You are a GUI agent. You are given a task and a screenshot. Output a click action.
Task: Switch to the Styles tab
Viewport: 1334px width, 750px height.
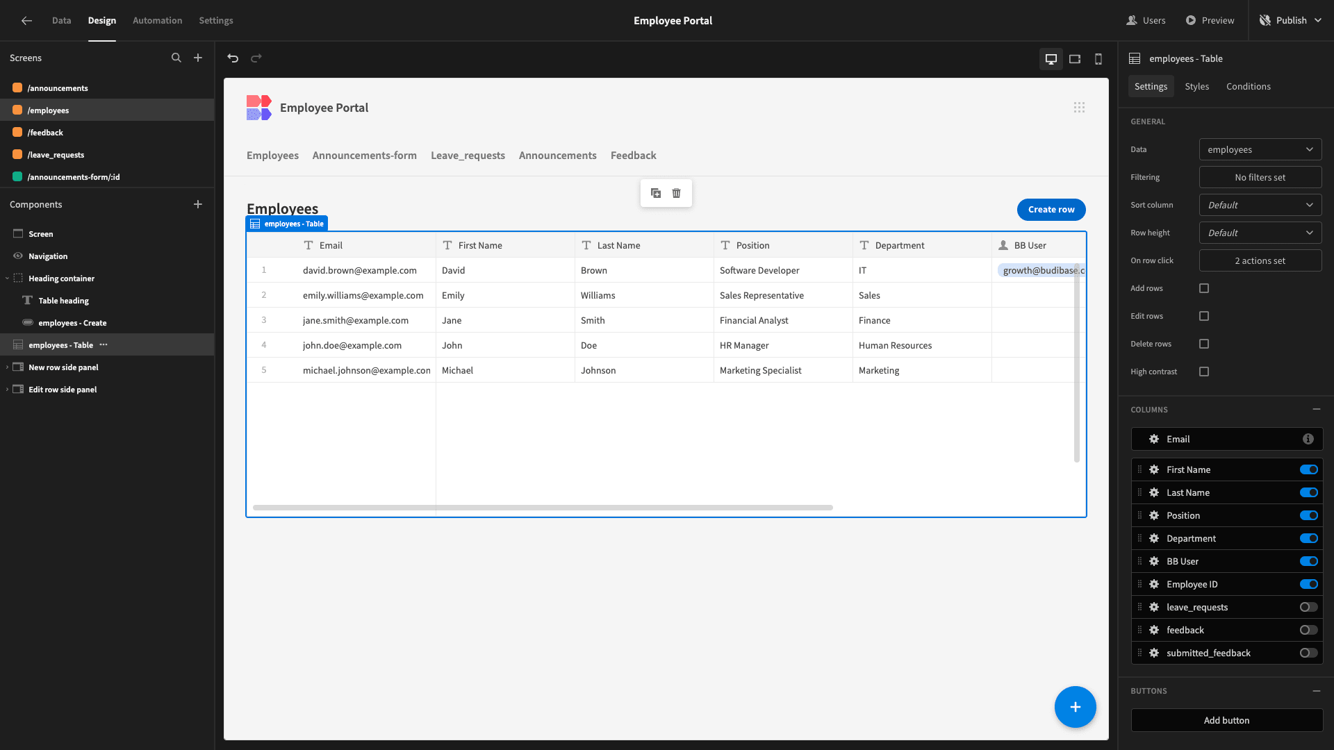pos(1196,86)
